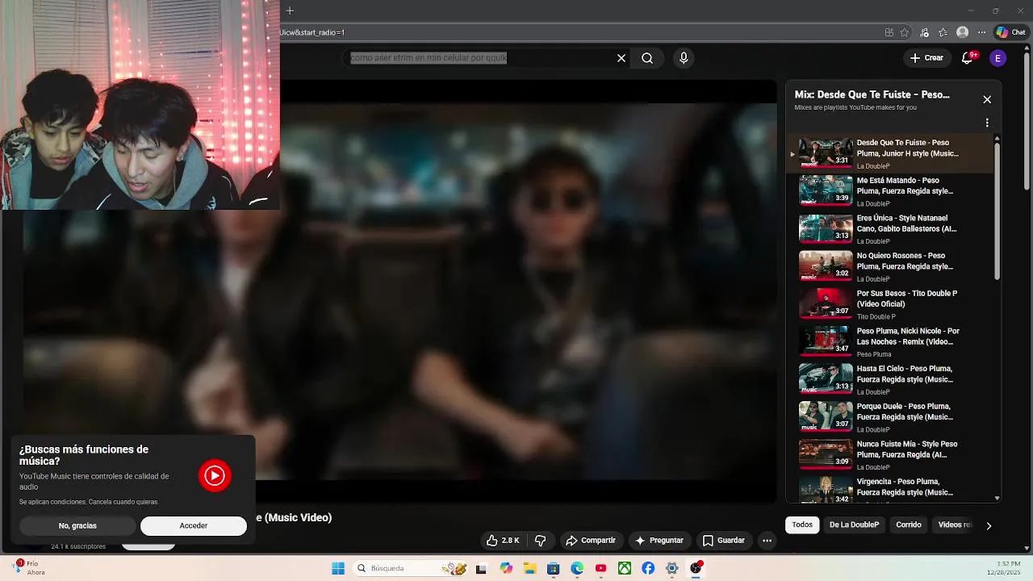Open the purple E account avatar
Image resolution: width=1033 pixels, height=581 pixels.
point(998,58)
